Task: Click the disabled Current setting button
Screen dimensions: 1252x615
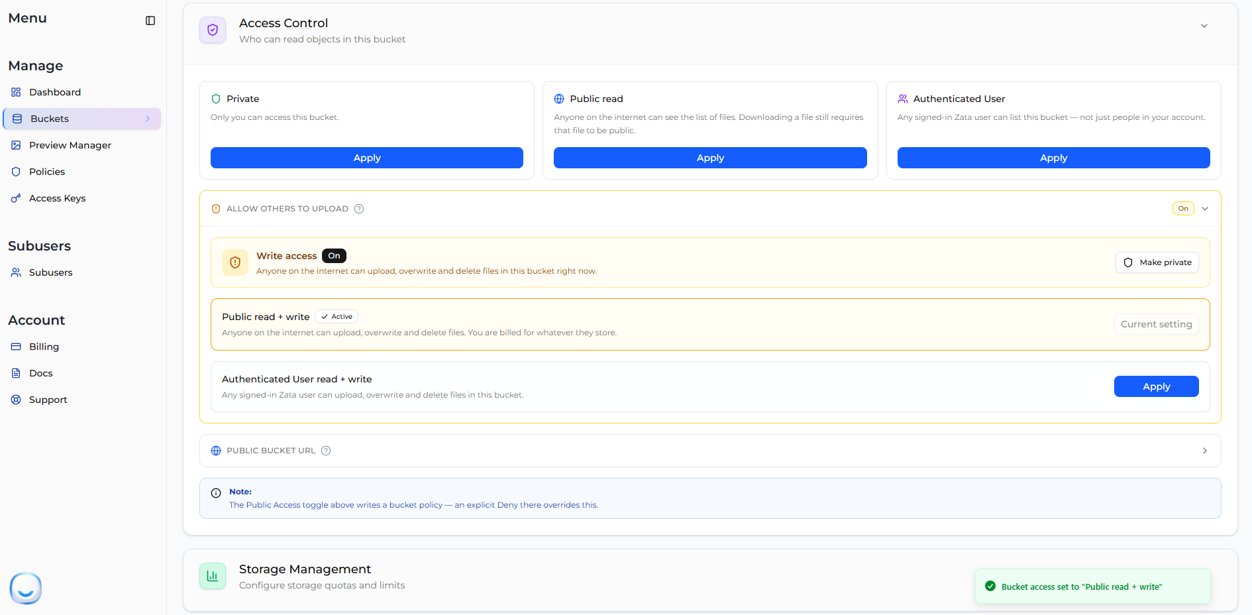Action: (x=1157, y=324)
